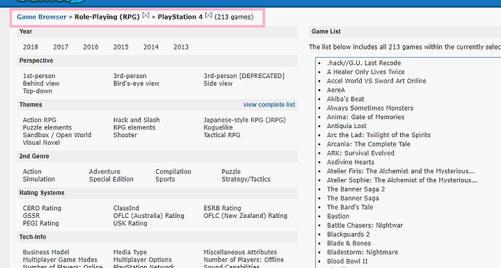Choose Adventure as 2nd genre
Viewport: 501px width, 268px height.
[x=104, y=172]
